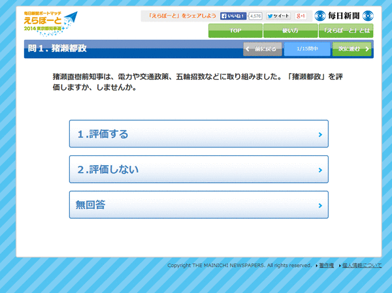Advance with 次に進む button
392x293 pixels.
(351, 49)
